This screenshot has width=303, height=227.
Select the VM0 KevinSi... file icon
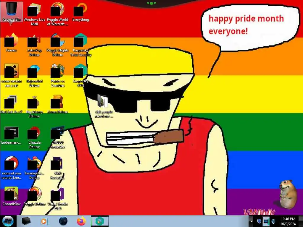click(x=58, y=168)
